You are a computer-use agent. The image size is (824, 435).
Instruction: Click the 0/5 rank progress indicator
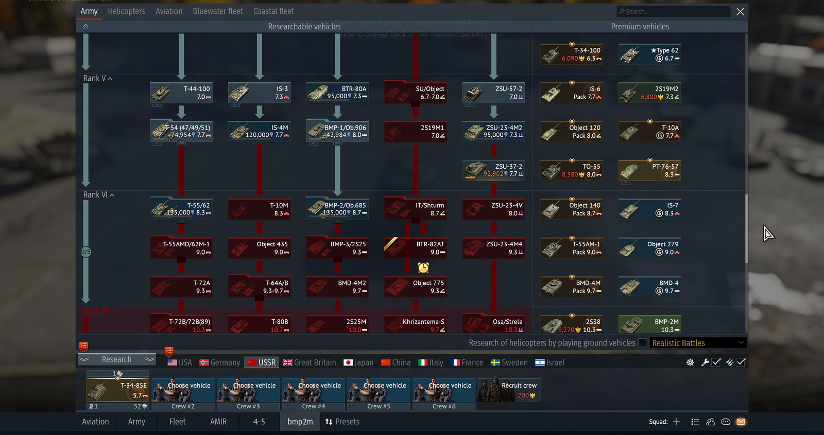pos(85,252)
